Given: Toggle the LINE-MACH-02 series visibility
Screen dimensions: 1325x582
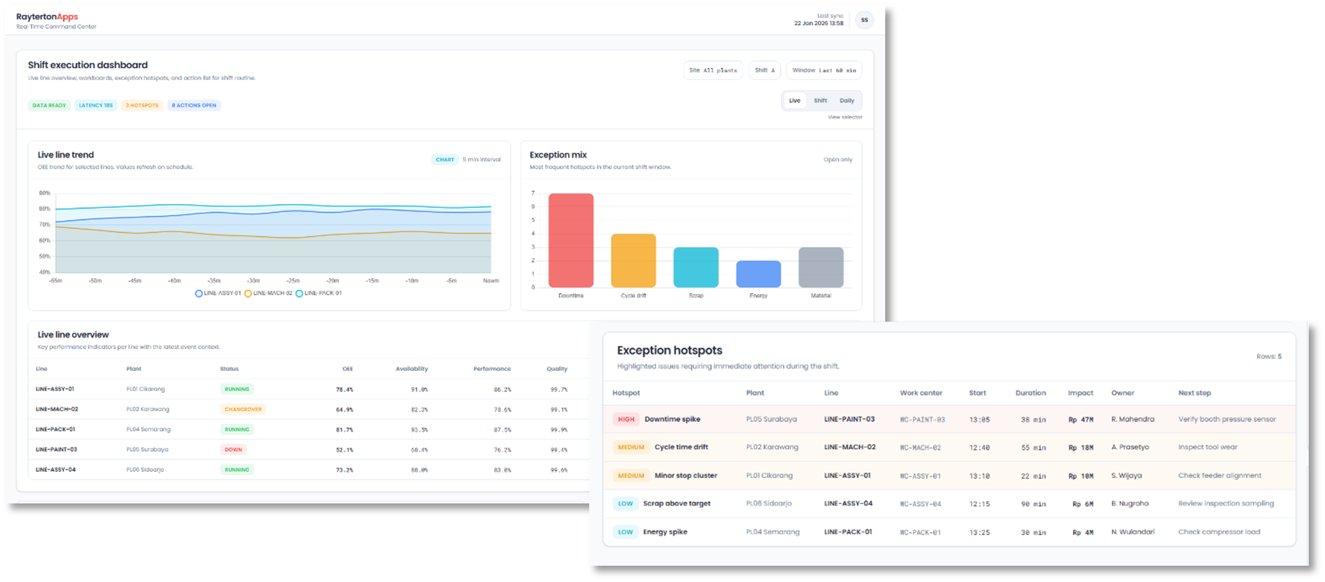Looking at the screenshot, I should [x=270, y=293].
